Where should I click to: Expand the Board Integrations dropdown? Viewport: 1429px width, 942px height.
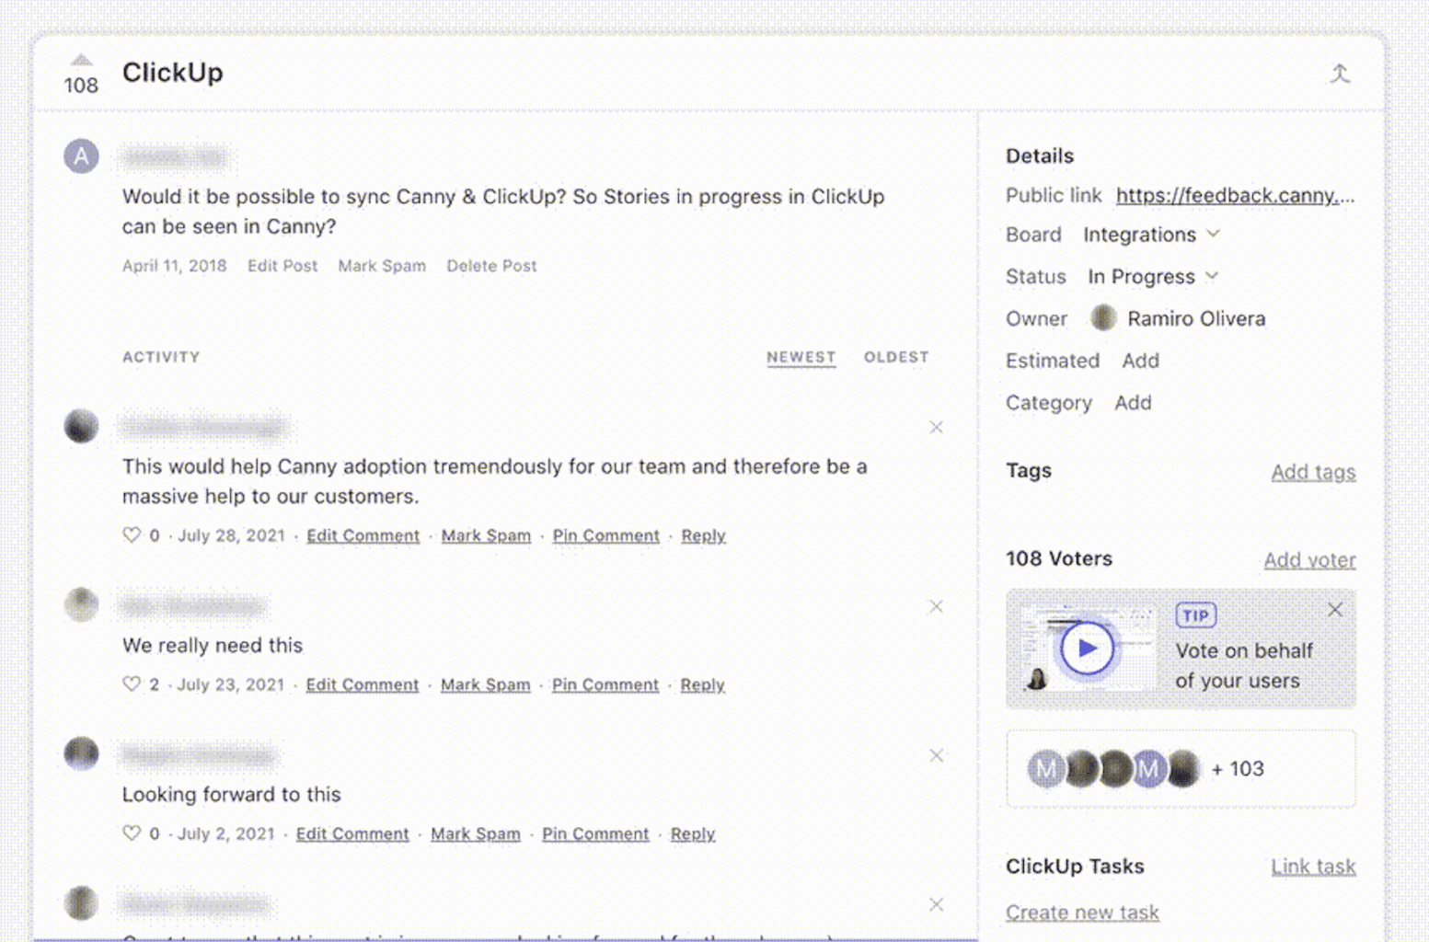point(1151,235)
